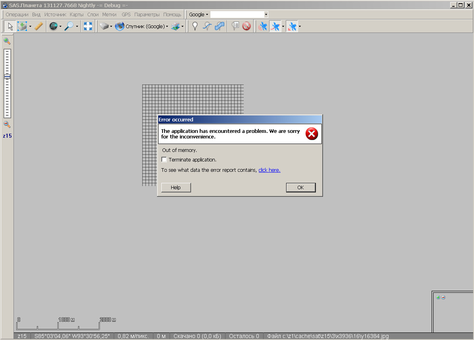
Task: Check the Terminate application checkbox
Action: click(164, 159)
